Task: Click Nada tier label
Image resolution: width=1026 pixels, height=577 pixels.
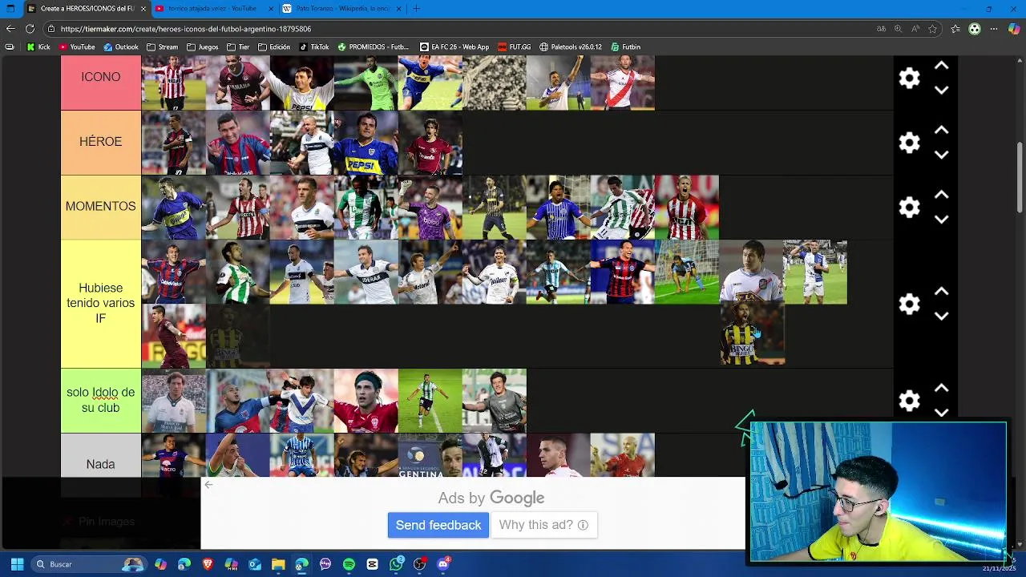Action: click(x=101, y=464)
